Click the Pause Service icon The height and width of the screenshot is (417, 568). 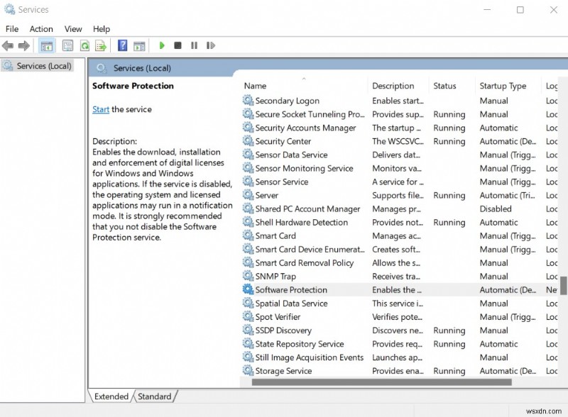click(194, 46)
